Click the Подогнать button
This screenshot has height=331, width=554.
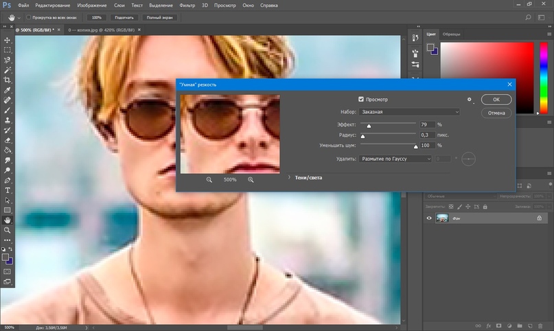[124, 17]
